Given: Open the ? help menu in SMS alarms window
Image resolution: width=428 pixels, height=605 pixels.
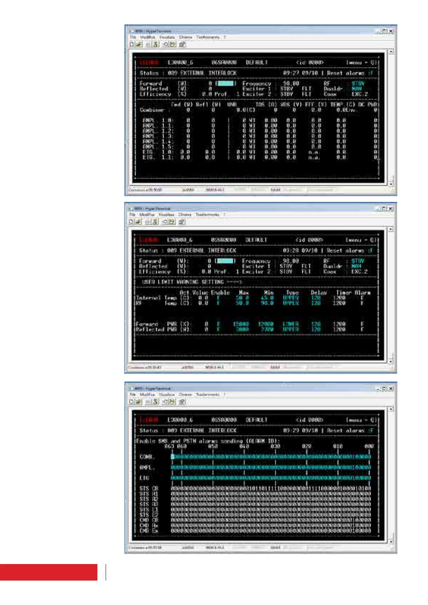Looking at the screenshot, I should [x=225, y=394].
